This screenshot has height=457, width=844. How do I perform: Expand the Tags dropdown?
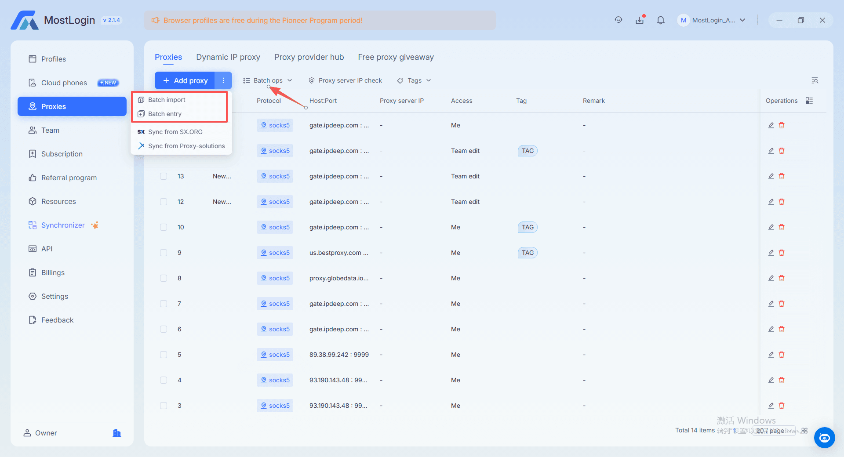click(414, 80)
